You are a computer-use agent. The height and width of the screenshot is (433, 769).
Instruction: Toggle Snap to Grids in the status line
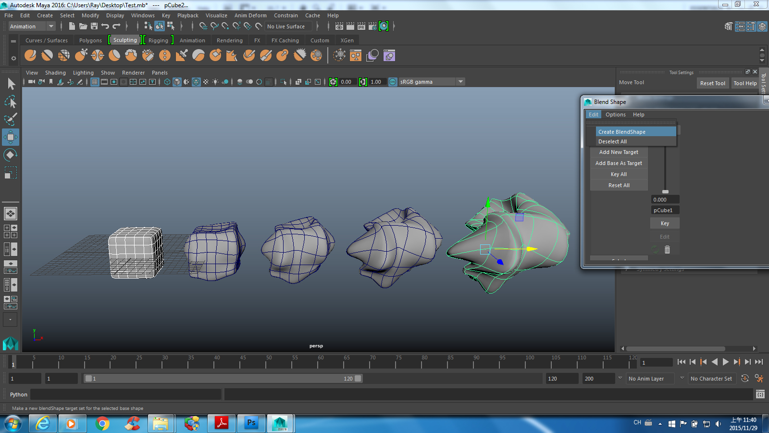203,26
